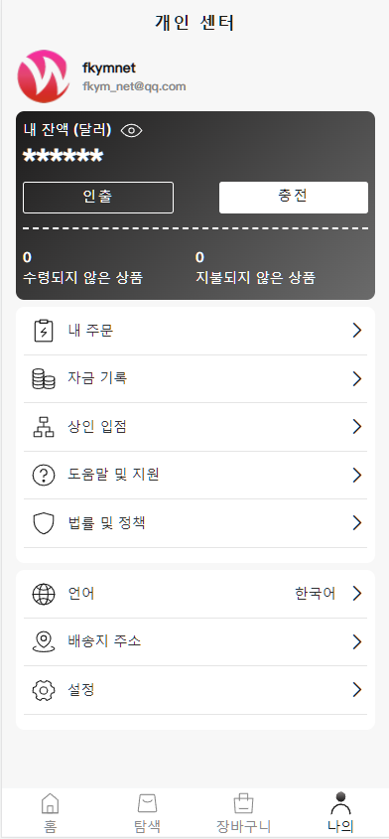Tap the 충전 recharge button
Screen dimensions: 389x839
coord(294,198)
